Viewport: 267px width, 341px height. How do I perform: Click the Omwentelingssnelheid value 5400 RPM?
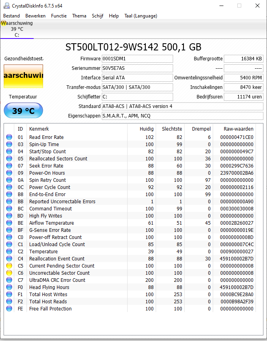point(244,78)
